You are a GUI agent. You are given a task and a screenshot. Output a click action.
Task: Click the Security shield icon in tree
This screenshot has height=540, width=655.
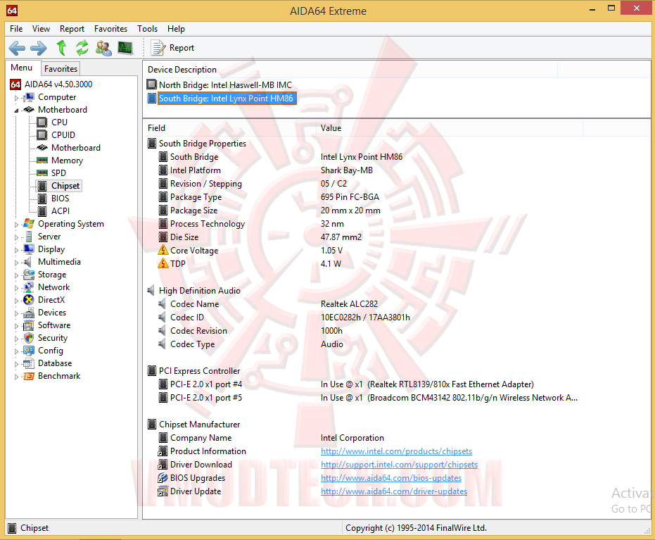click(29, 338)
